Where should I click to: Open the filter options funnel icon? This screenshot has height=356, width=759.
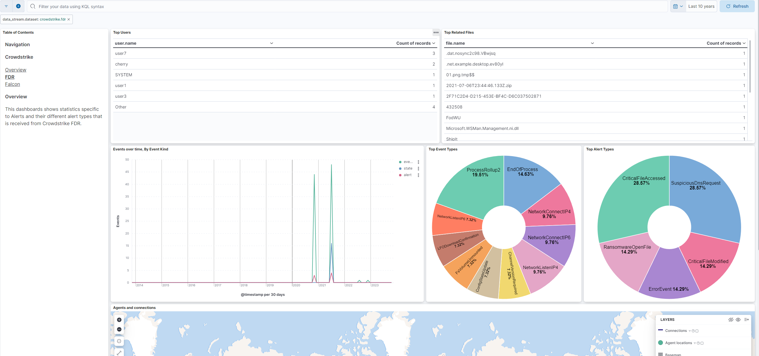pyautogui.click(x=6, y=6)
